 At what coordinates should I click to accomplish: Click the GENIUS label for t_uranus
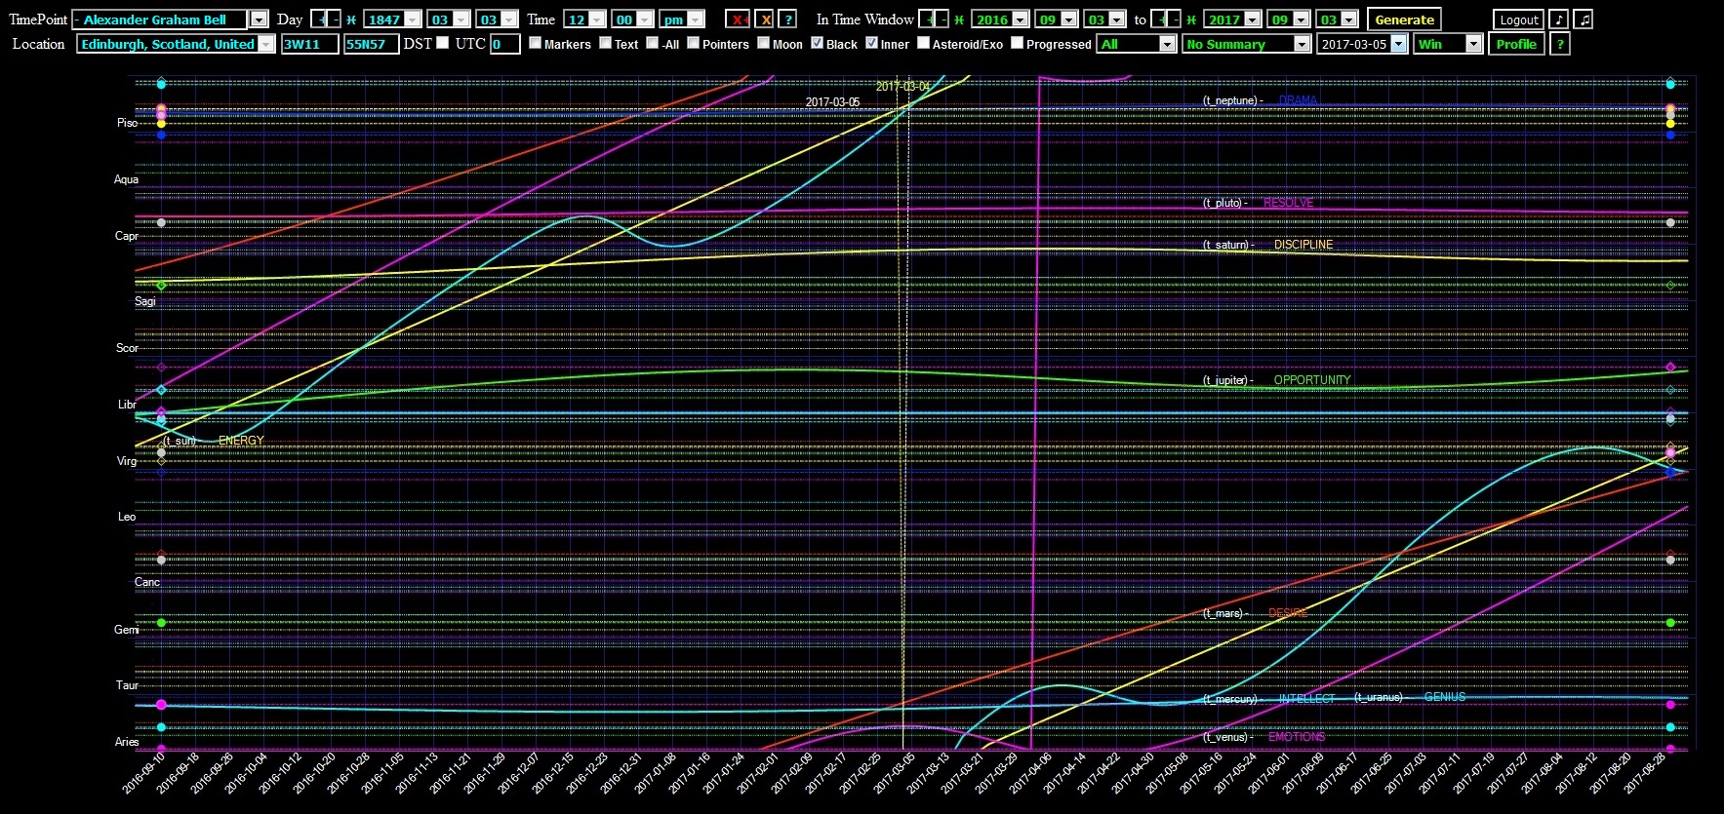pos(1444,697)
